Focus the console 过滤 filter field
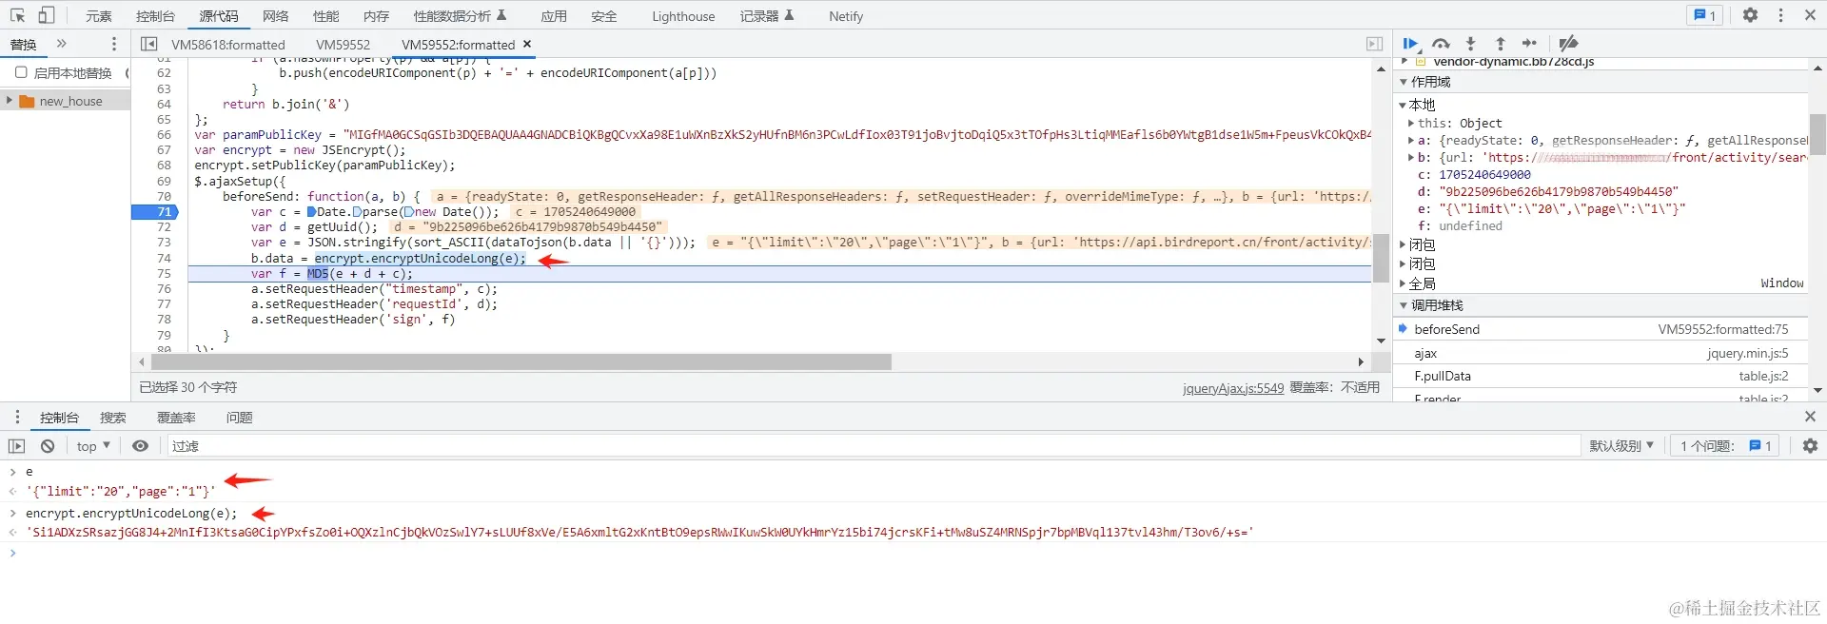 [x=874, y=446]
